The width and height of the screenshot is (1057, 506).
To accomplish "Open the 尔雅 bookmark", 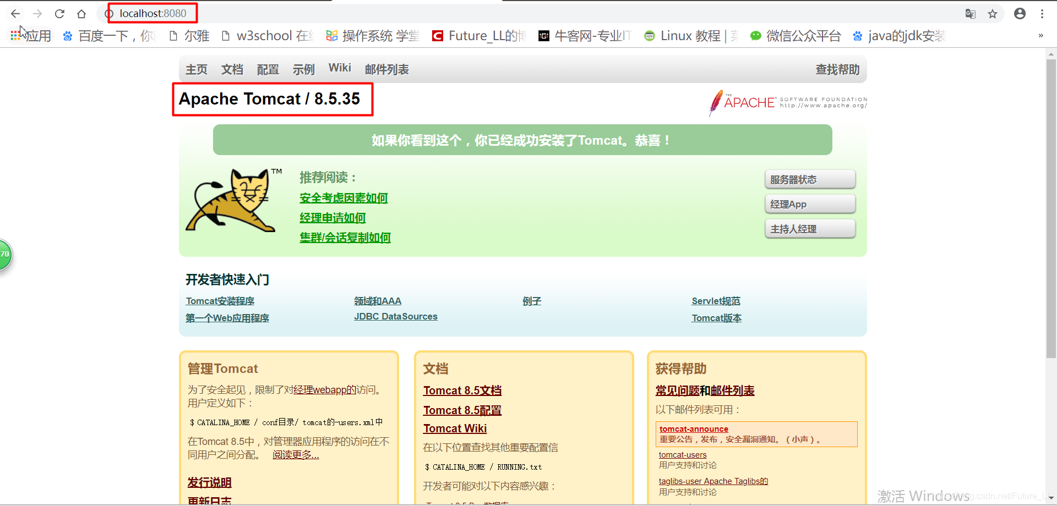I will [x=189, y=36].
